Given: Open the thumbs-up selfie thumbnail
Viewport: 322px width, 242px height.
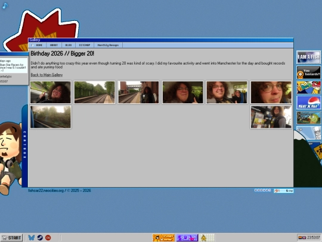Looking at the screenshot, I should [x=183, y=92].
